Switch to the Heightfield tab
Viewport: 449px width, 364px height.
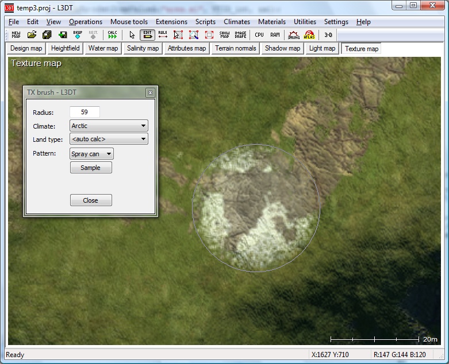coord(65,49)
